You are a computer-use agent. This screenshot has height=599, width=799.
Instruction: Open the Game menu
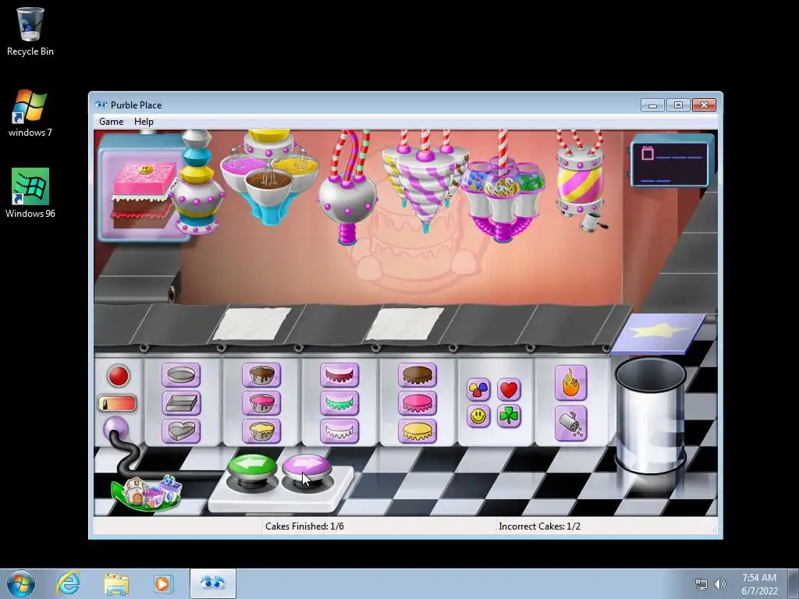pyautogui.click(x=111, y=122)
